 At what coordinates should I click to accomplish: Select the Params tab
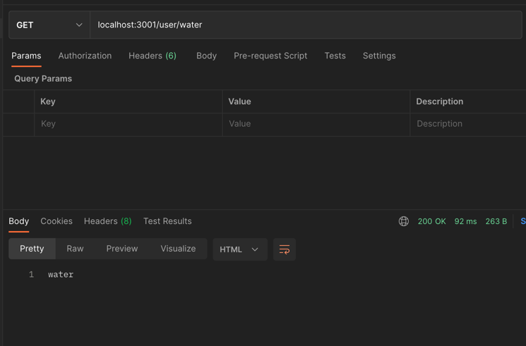click(x=26, y=56)
